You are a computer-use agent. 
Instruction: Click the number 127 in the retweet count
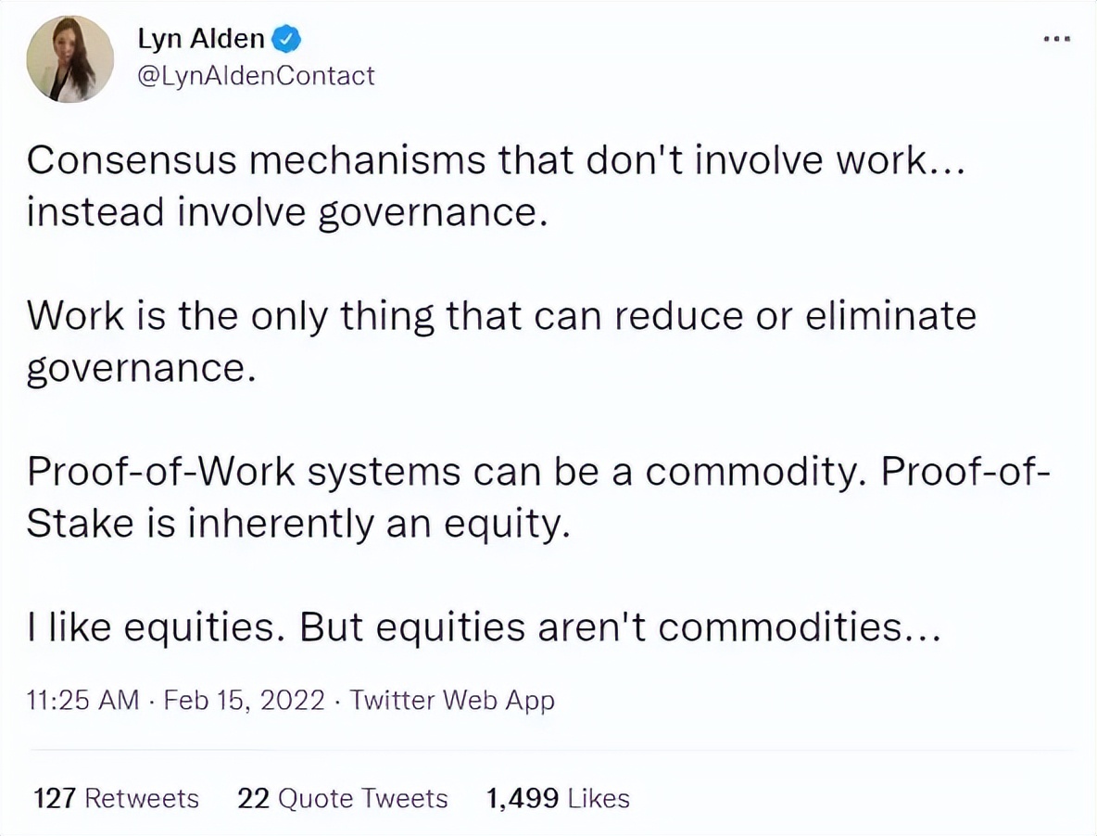click(55, 798)
